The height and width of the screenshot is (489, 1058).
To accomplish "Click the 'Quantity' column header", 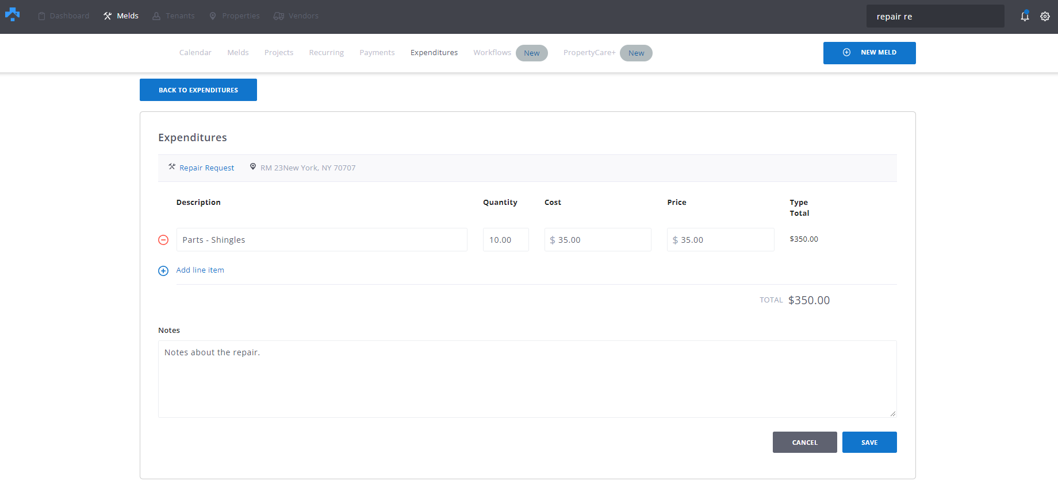I will [500, 202].
